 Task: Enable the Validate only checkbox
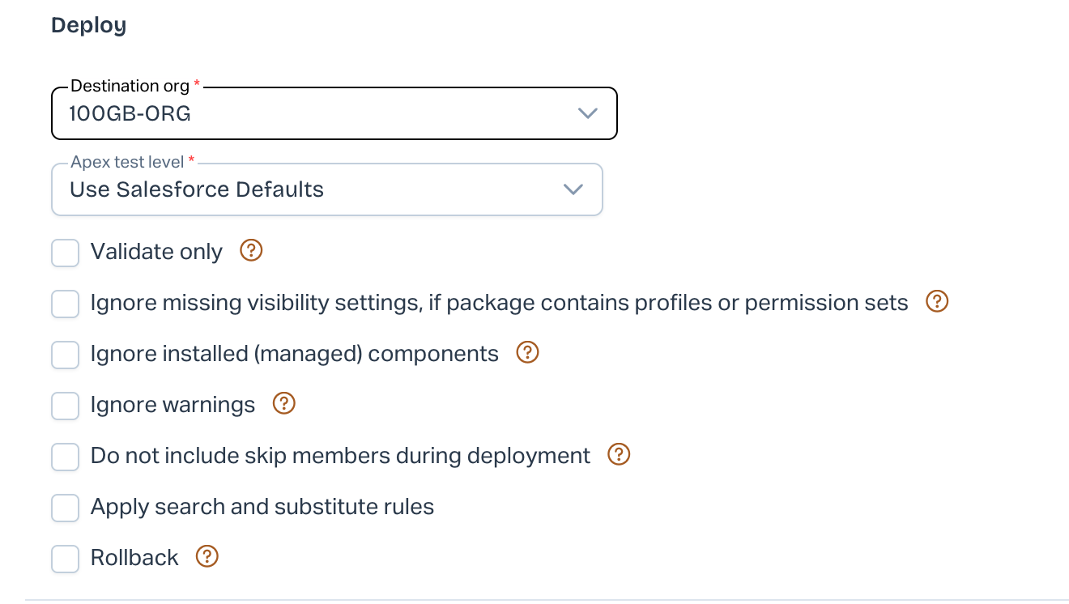click(x=66, y=253)
